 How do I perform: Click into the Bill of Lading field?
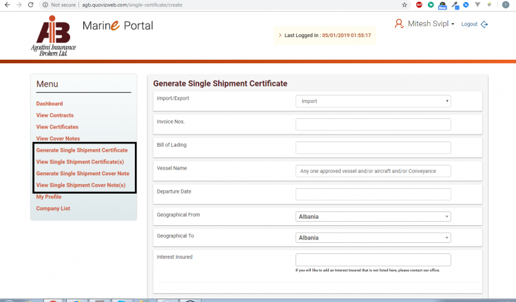click(x=373, y=148)
